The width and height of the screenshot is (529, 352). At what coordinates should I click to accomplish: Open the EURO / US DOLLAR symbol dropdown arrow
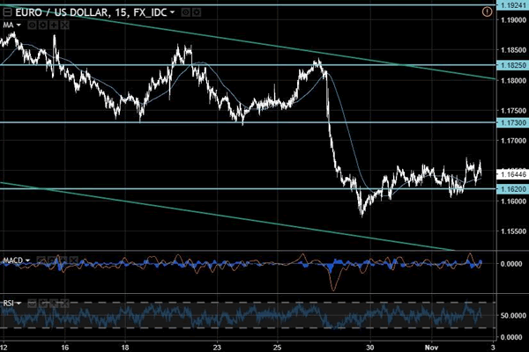tap(173, 12)
